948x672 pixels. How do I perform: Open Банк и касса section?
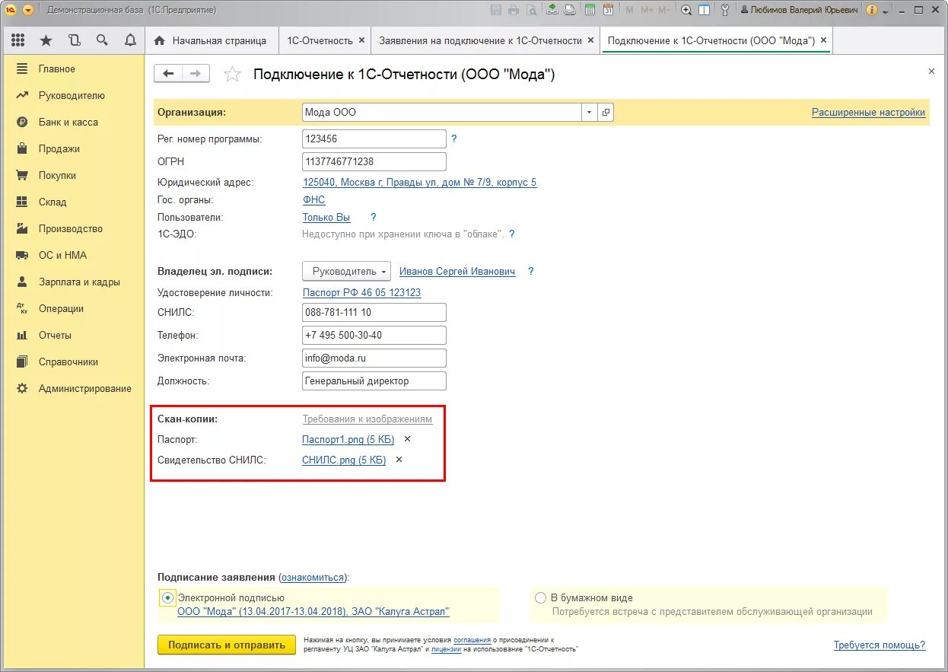pos(72,122)
